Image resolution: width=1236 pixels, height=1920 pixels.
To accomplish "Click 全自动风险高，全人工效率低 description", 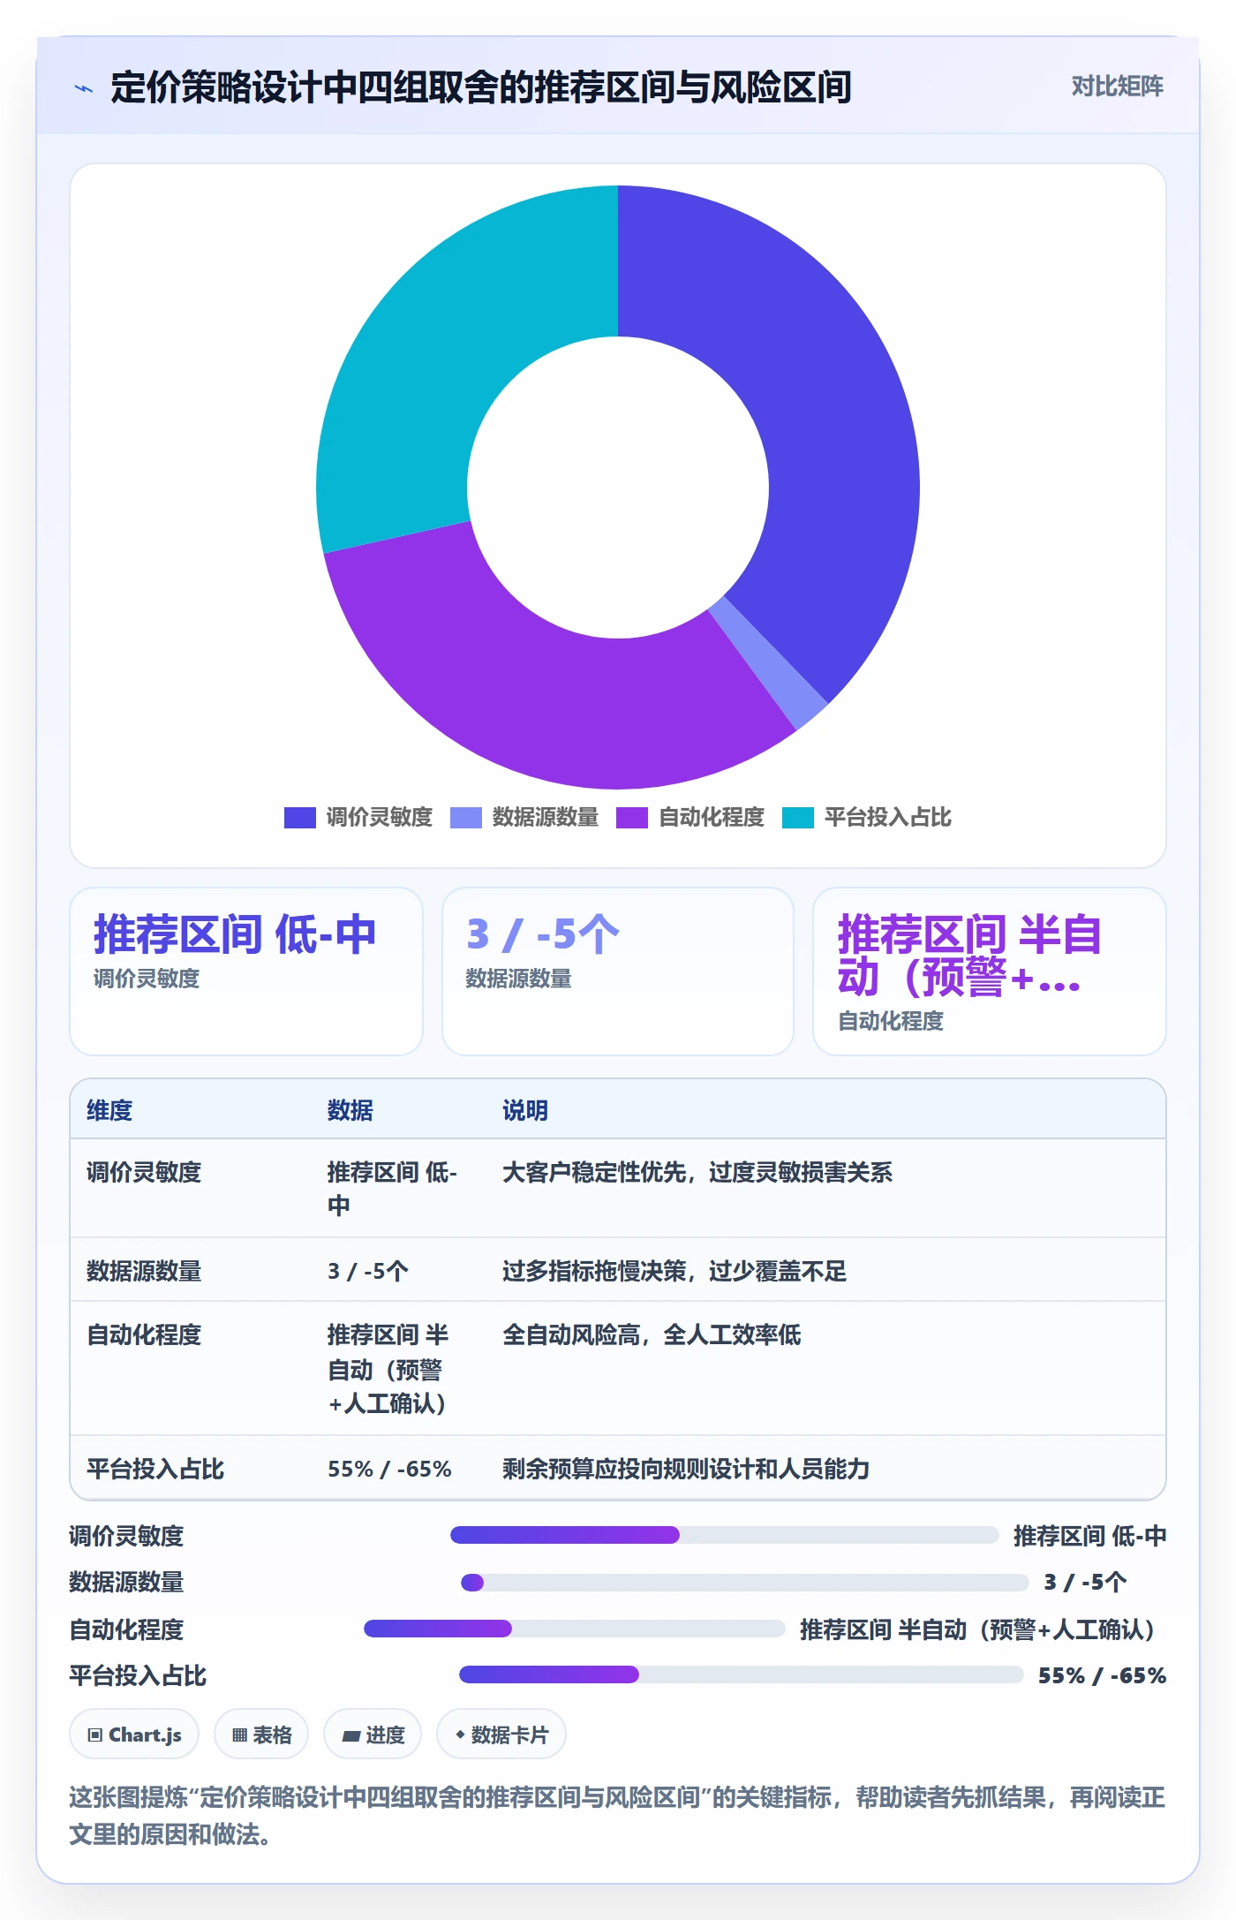I will tap(652, 1334).
